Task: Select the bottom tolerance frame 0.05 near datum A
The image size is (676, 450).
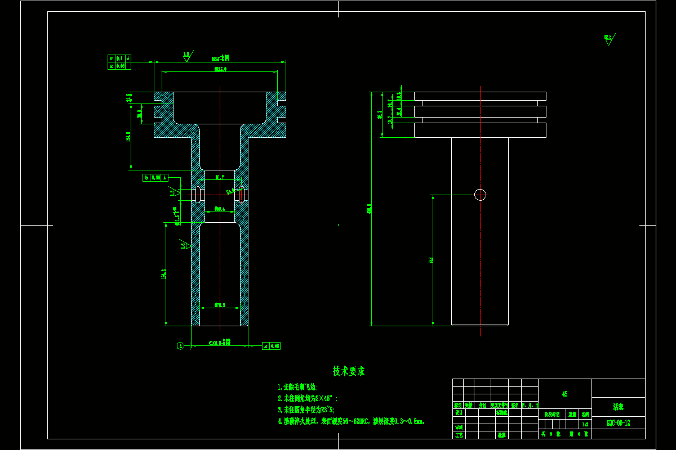Action: [272, 346]
